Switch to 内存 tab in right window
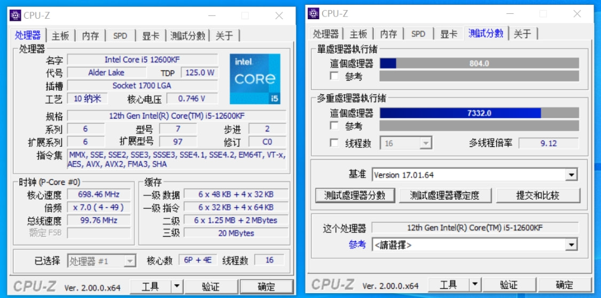The image size is (601, 298). [389, 34]
